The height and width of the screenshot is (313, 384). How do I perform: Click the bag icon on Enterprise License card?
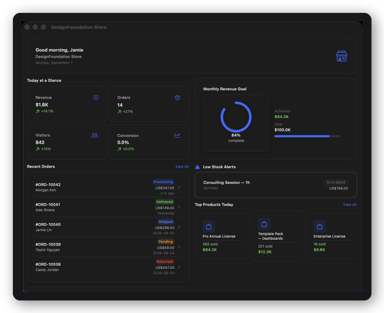(x=320, y=227)
